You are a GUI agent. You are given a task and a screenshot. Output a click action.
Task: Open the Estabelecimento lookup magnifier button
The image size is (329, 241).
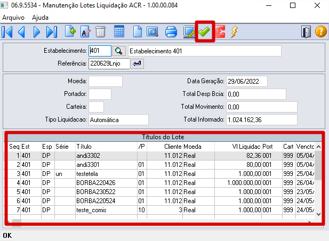pyautogui.click(x=119, y=51)
